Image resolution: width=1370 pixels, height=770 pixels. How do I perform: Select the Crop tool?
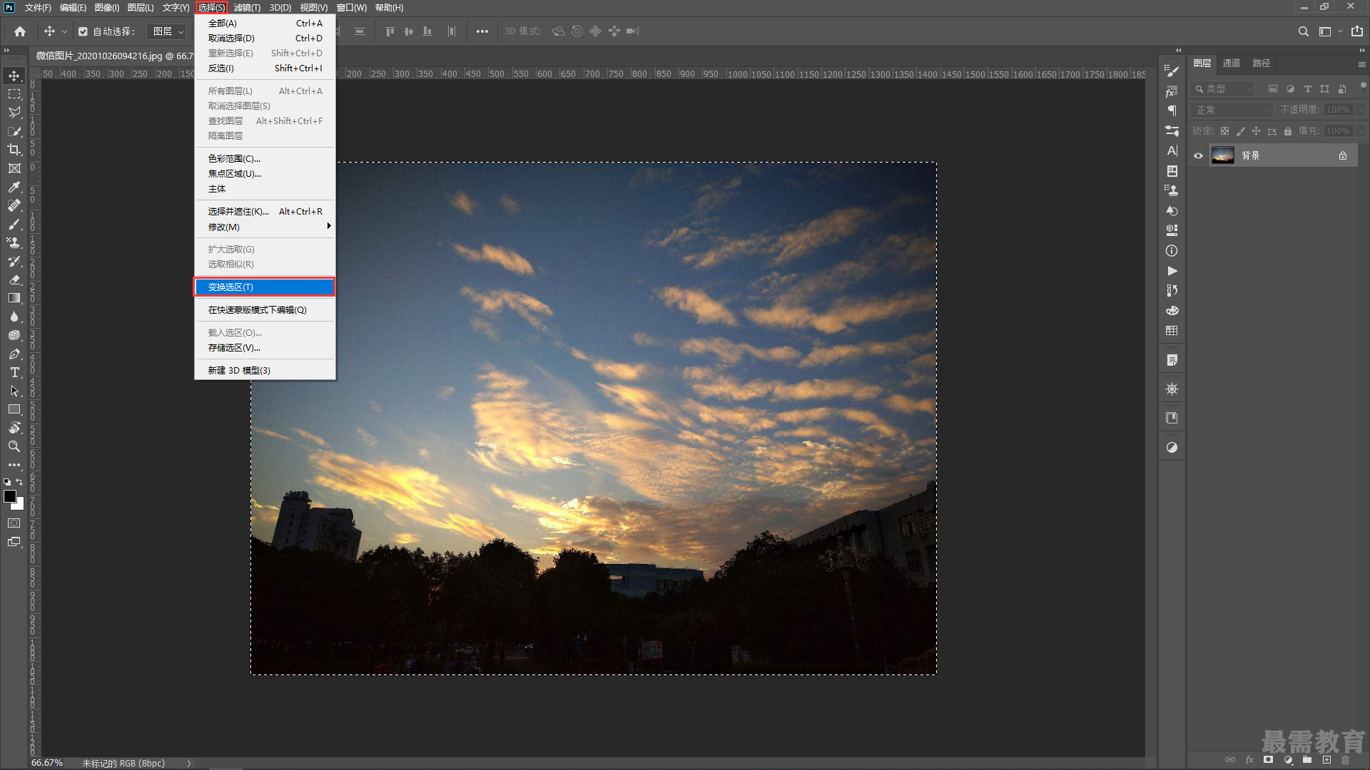[14, 150]
